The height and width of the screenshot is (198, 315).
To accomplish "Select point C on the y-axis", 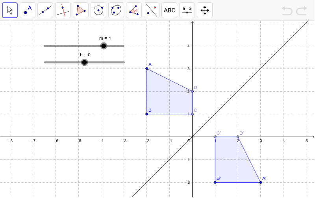I will click(192, 114).
